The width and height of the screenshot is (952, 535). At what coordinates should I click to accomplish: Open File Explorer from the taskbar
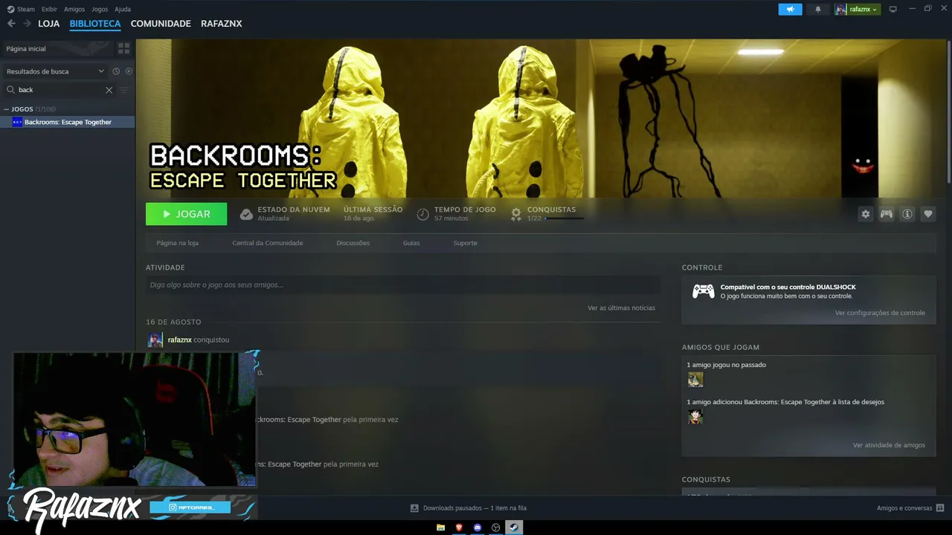point(440,528)
